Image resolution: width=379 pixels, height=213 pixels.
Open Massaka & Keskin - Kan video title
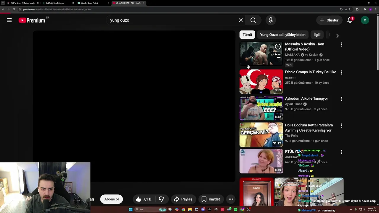pyautogui.click(x=304, y=46)
